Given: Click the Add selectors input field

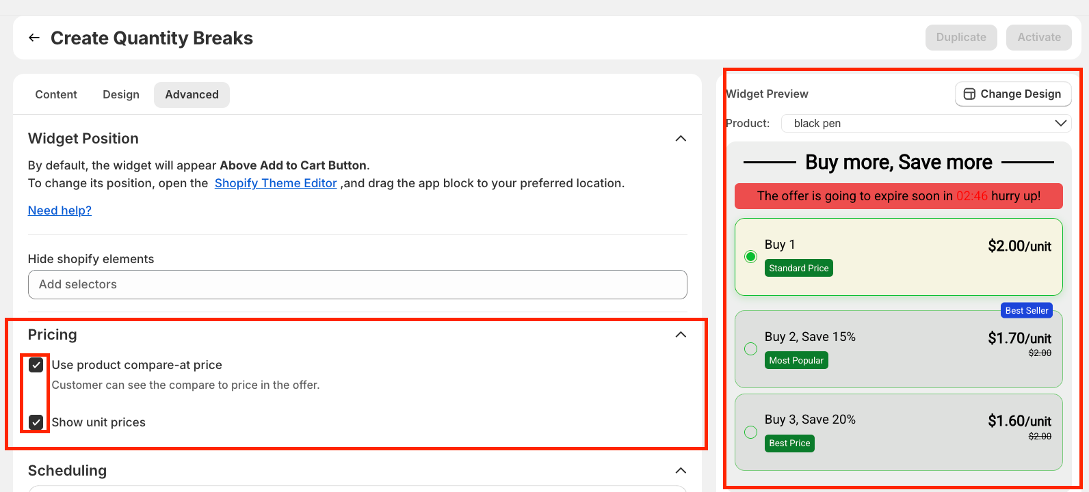Looking at the screenshot, I should pyautogui.click(x=357, y=285).
